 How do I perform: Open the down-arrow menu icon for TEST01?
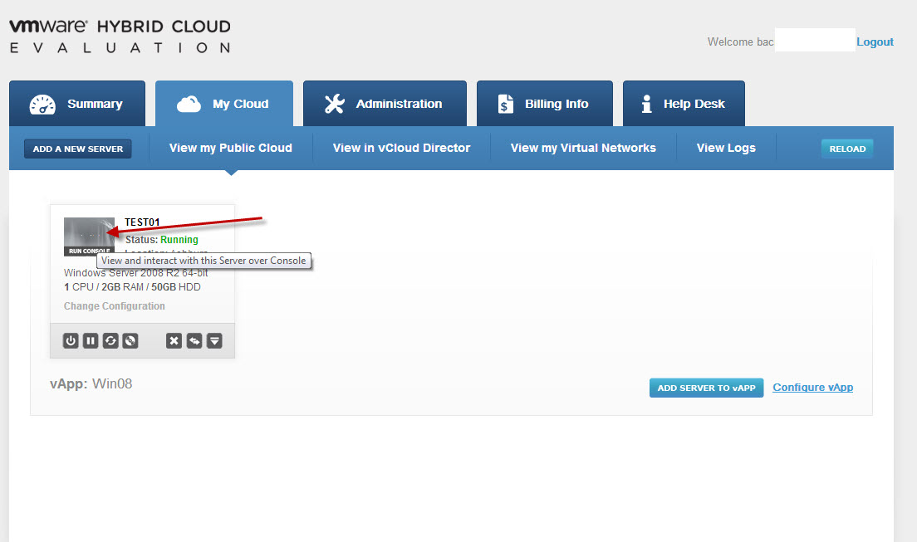214,341
